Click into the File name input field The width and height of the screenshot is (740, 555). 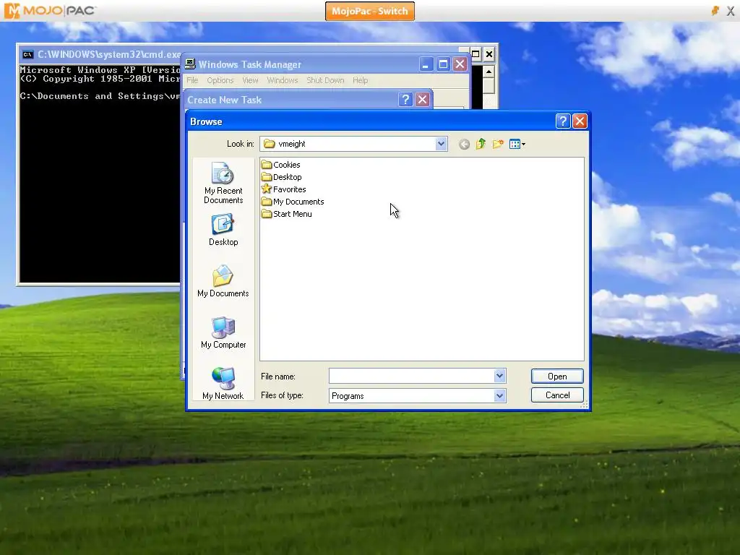click(411, 376)
